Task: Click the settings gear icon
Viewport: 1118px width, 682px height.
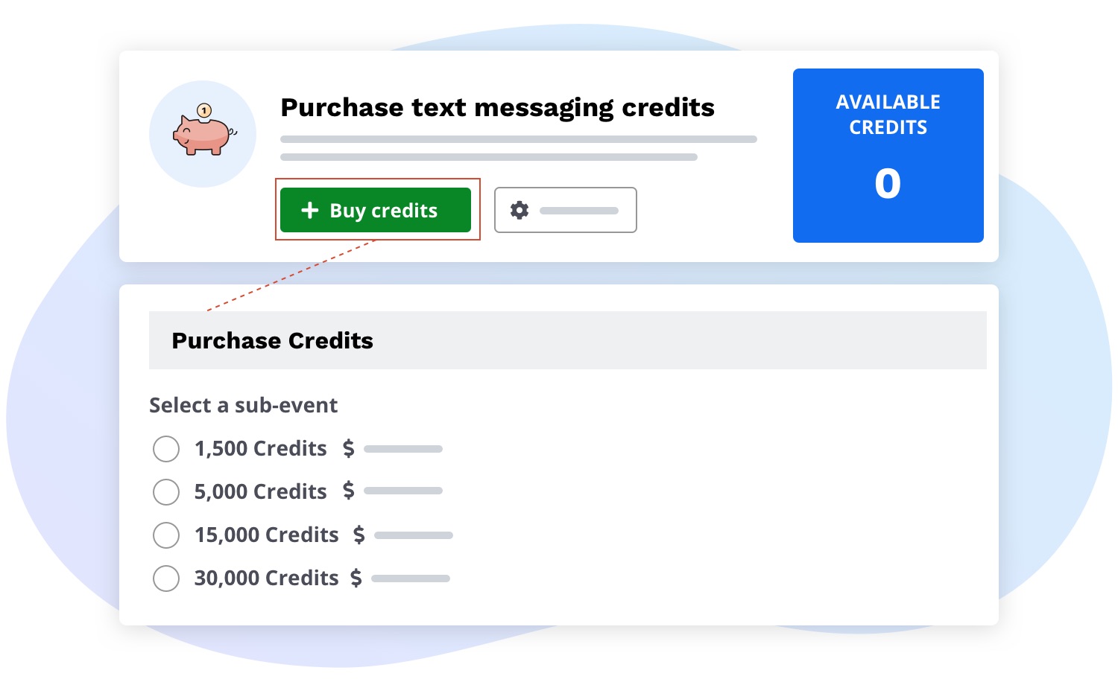Action: point(519,210)
